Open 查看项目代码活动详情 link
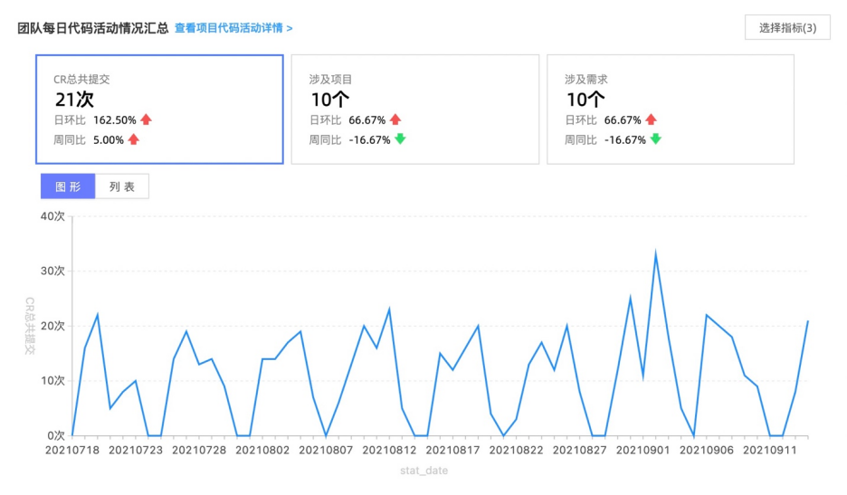The height and width of the screenshot is (495, 847). click(233, 28)
